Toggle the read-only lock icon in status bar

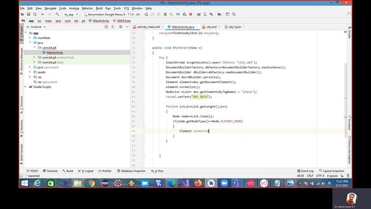point(342,176)
